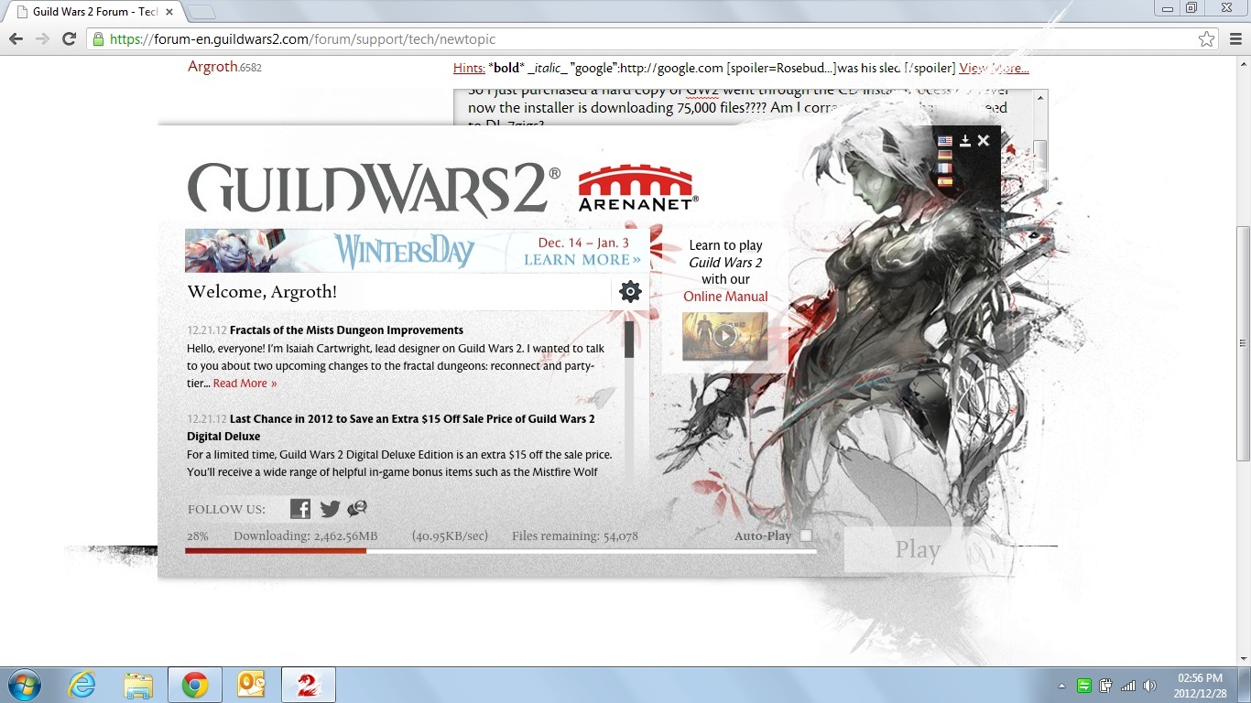
Task: Click View More link in hints
Action: tap(994, 68)
